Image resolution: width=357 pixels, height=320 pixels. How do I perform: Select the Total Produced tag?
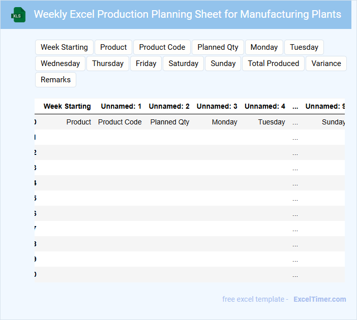[x=274, y=63]
